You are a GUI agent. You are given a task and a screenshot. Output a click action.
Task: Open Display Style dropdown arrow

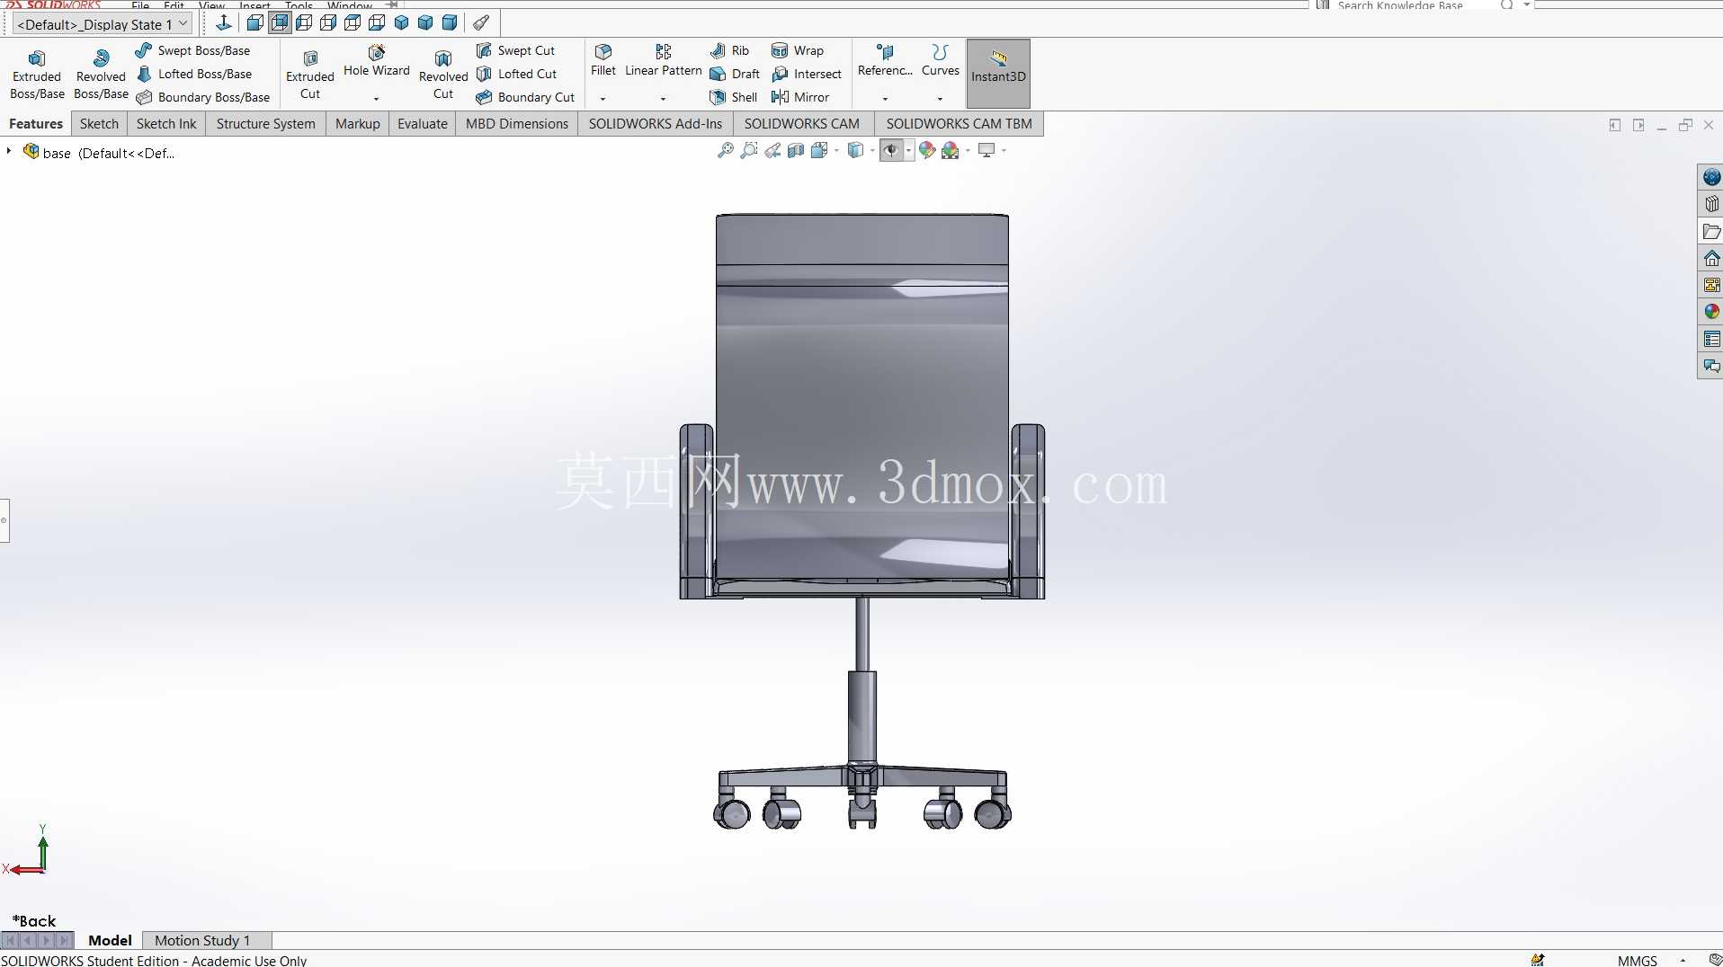tap(872, 150)
